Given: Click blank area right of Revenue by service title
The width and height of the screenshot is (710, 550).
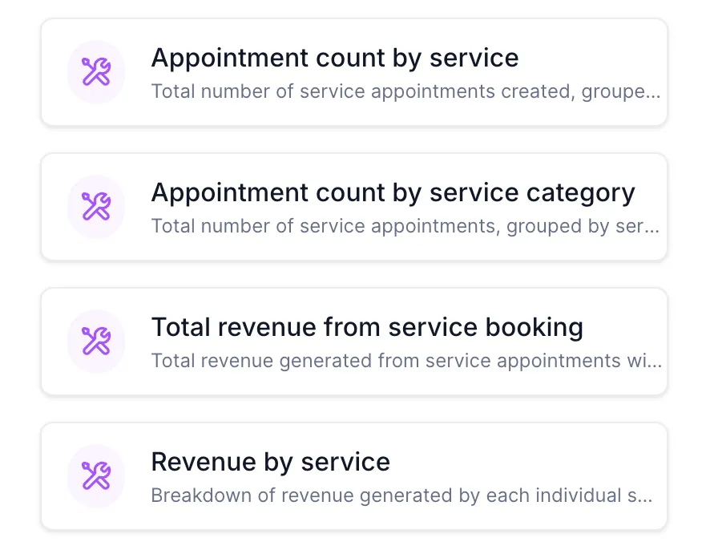Looking at the screenshot, I should (525, 462).
